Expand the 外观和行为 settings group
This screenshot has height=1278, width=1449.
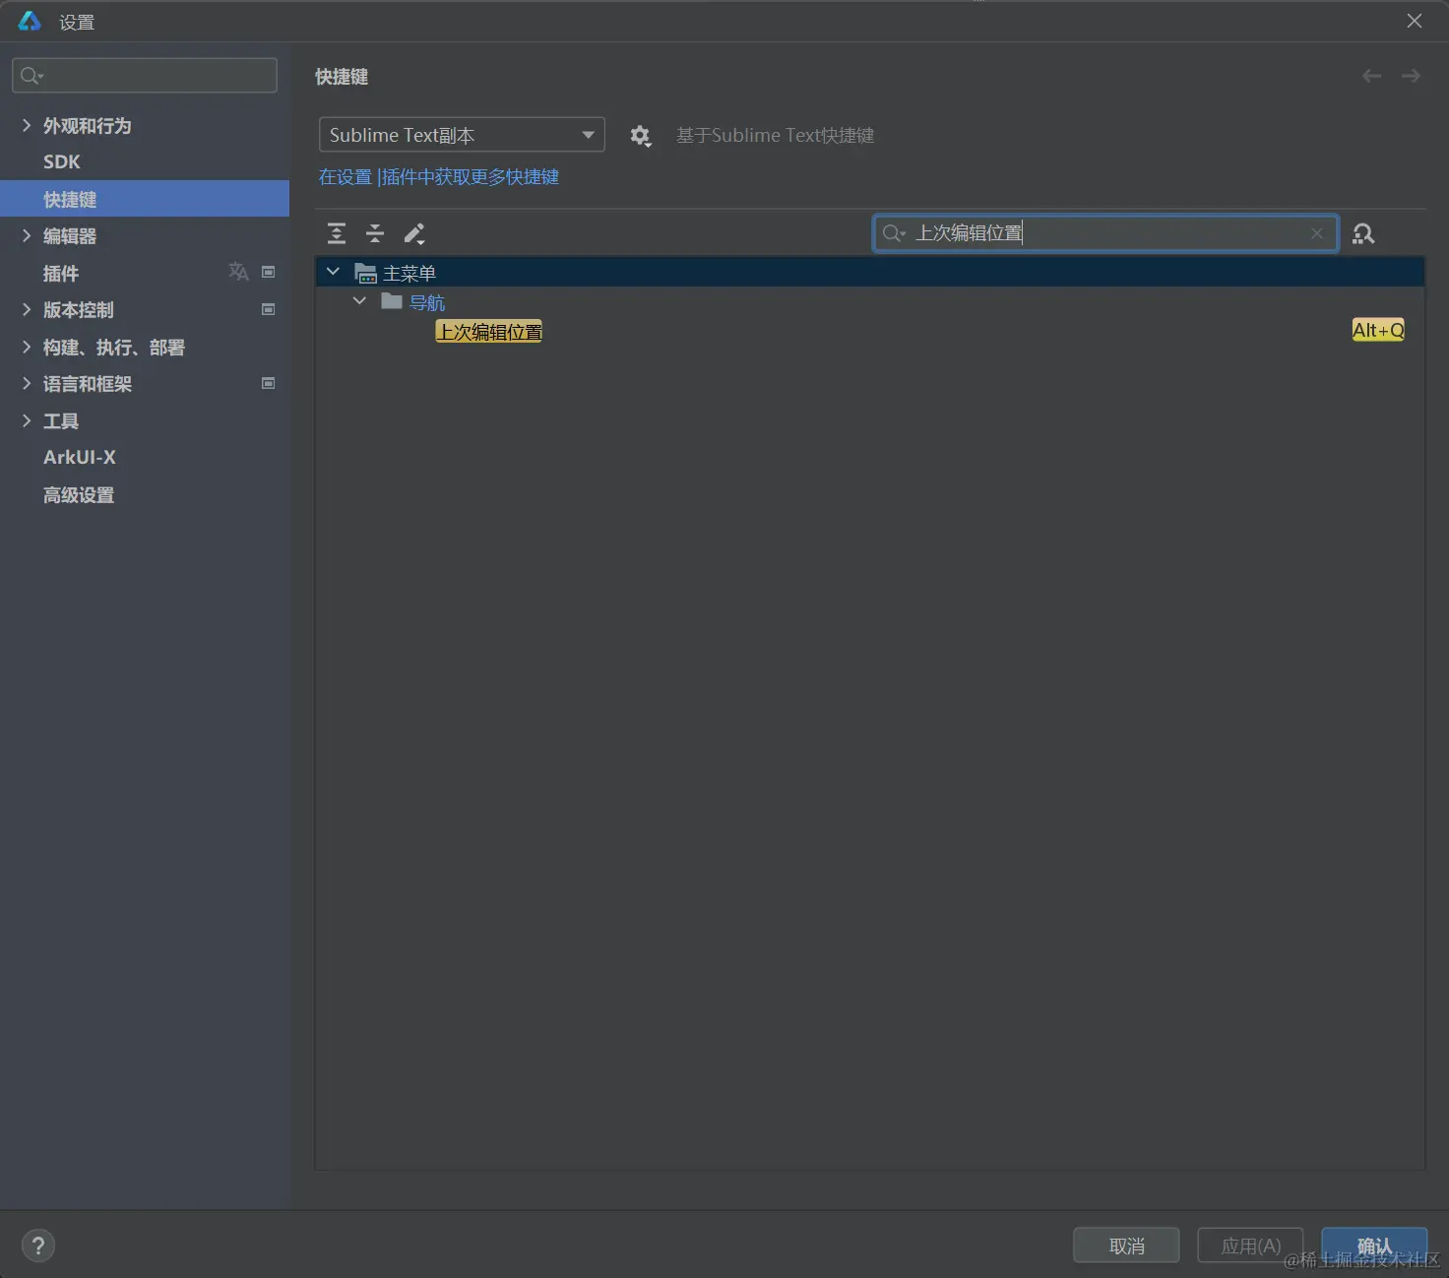[x=27, y=125]
